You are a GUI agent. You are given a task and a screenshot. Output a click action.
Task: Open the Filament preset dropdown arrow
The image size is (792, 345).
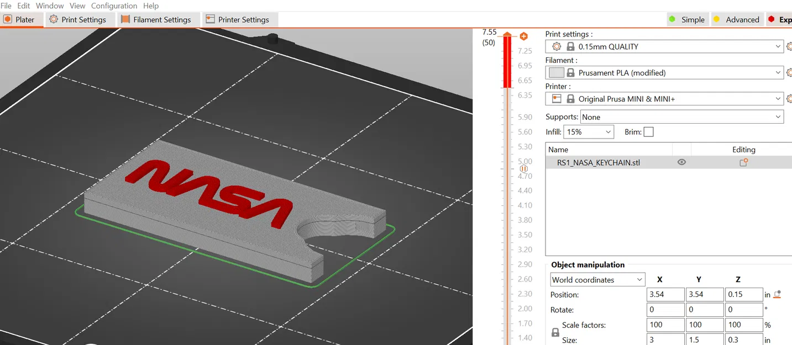pyautogui.click(x=778, y=72)
